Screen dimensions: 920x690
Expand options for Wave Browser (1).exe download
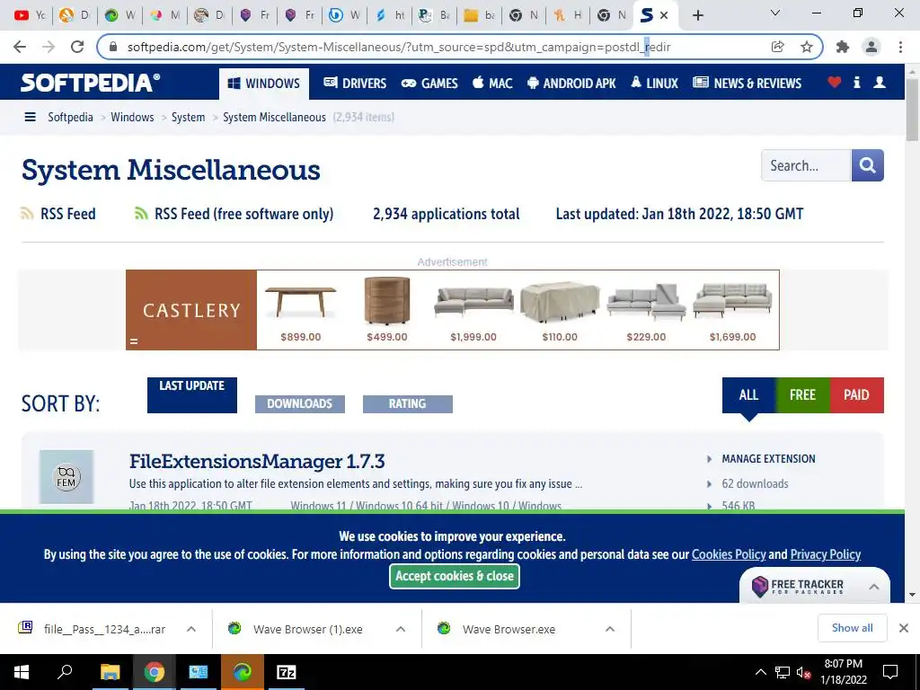click(x=401, y=629)
